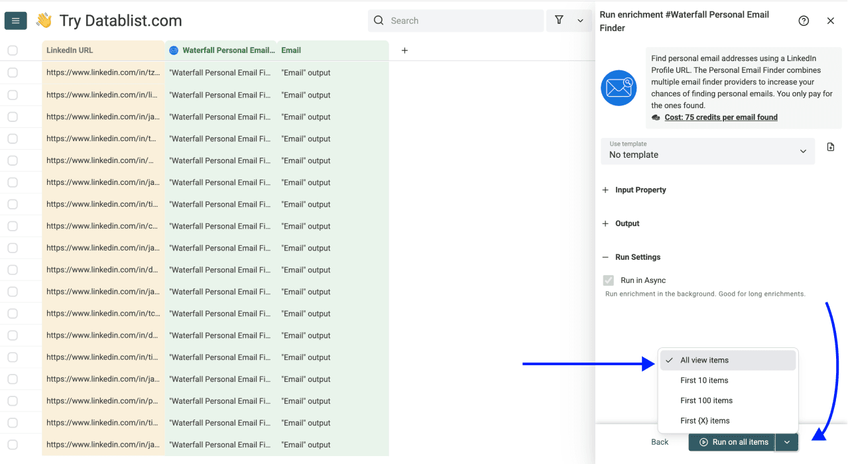Expand the Run on all items split-button arrow

[786, 442]
